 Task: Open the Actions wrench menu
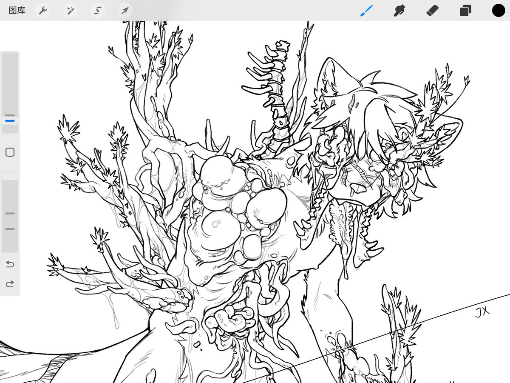(42, 11)
